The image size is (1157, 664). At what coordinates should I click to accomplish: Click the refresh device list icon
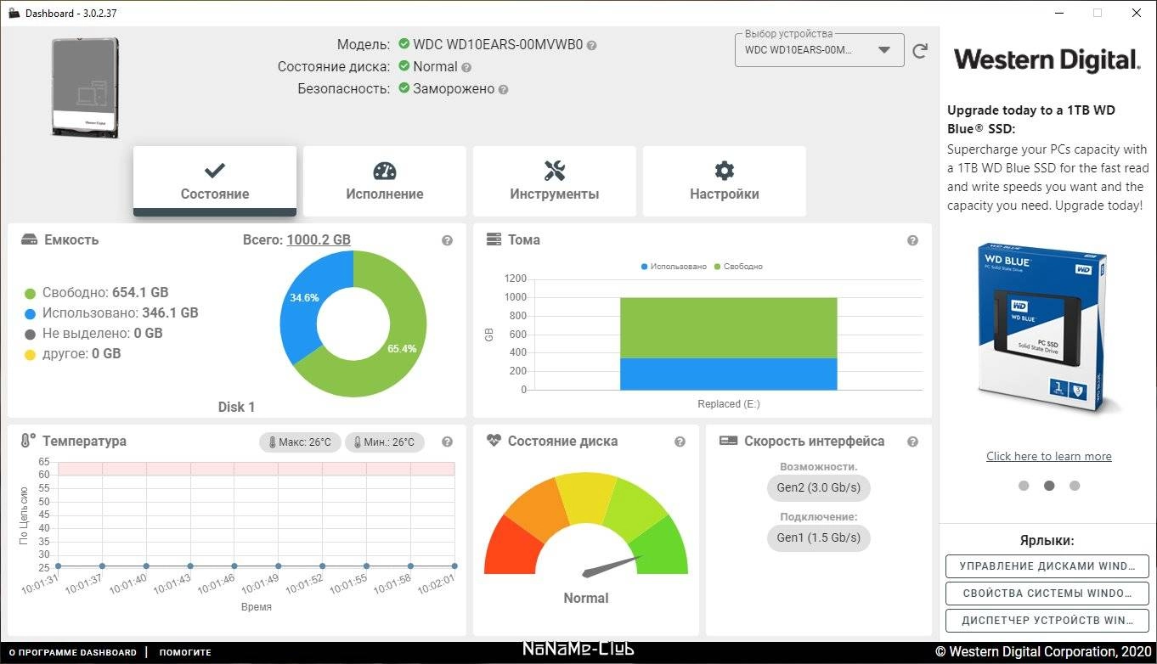tap(919, 51)
